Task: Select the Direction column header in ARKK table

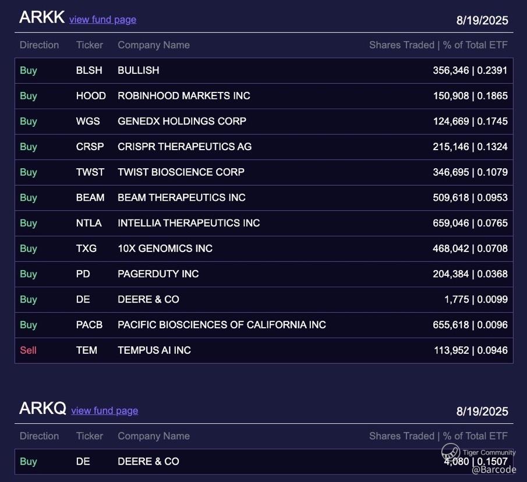Action: pos(39,45)
